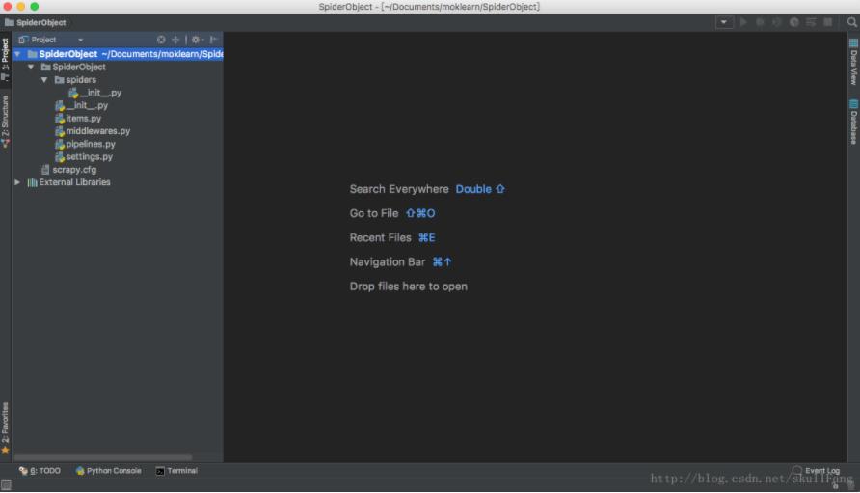Open the Python Console tab

[x=109, y=471]
